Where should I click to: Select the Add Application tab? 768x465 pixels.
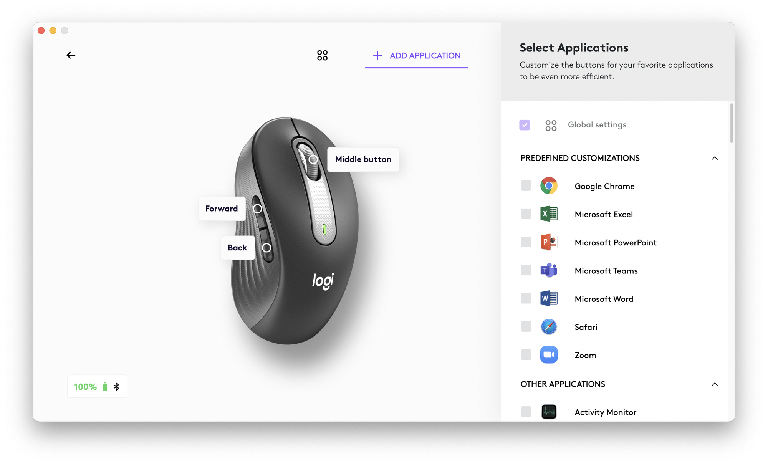[417, 56]
